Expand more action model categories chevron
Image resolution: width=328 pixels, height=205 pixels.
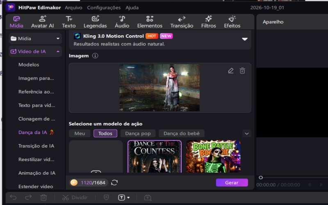247,134
